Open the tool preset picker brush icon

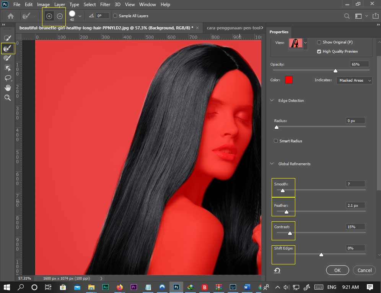(26, 16)
